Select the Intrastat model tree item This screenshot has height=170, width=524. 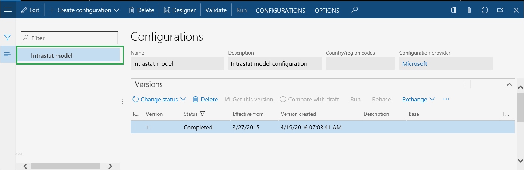tap(52, 56)
